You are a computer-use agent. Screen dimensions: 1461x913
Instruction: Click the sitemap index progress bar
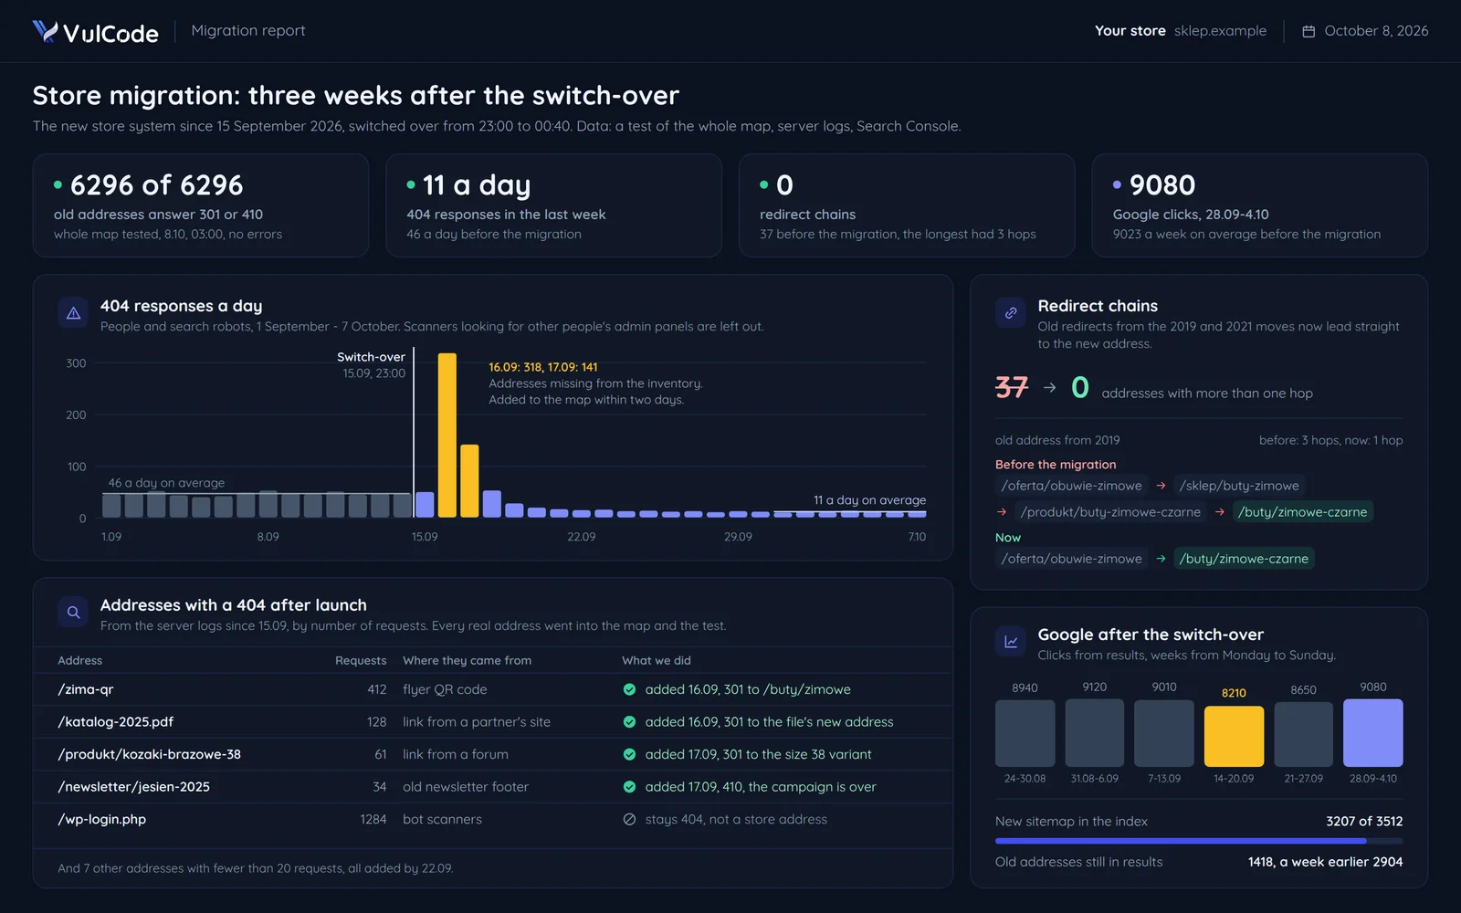click(x=1199, y=841)
